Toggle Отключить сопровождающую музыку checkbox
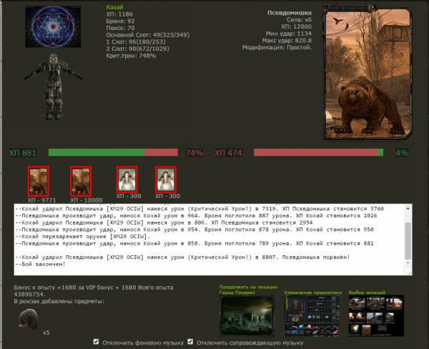 click(190, 342)
